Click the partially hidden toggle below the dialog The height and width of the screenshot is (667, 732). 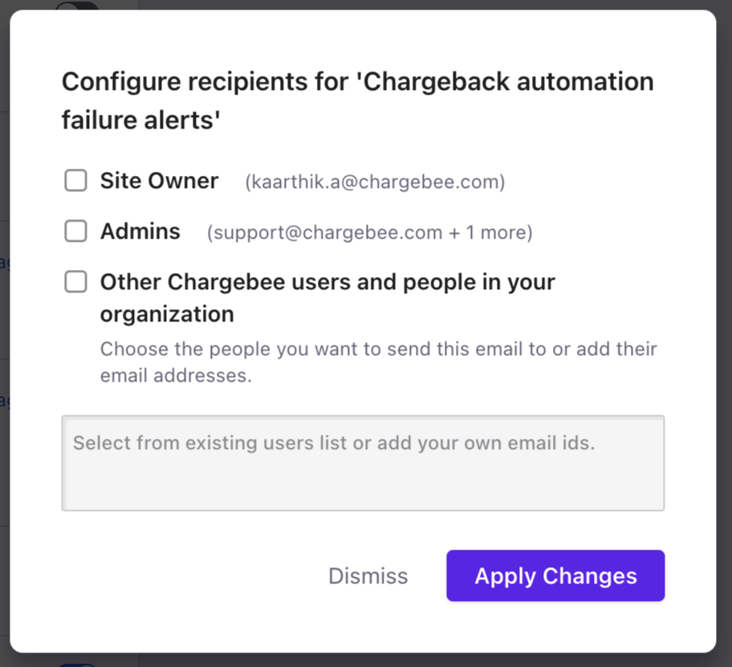(77, 663)
